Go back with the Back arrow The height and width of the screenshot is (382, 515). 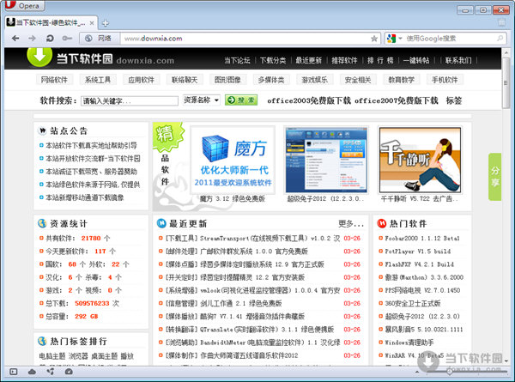click(x=15, y=39)
